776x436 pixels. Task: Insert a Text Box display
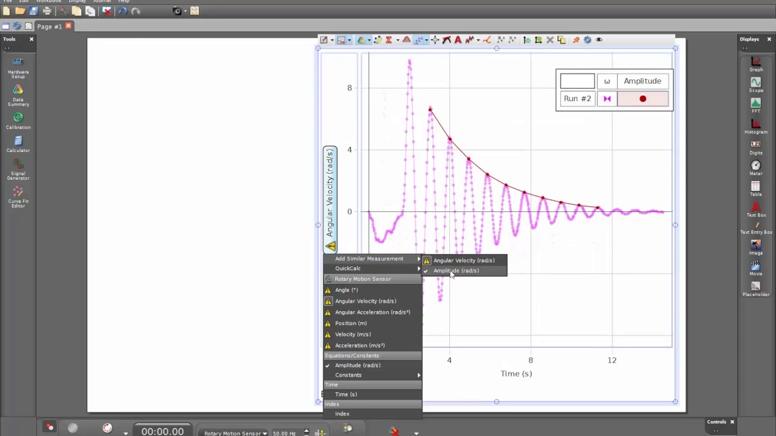pyautogui.click(x=756, y=210)
